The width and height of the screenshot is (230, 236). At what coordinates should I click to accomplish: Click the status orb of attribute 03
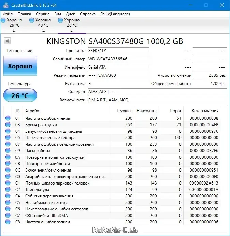tap(8, 124)
